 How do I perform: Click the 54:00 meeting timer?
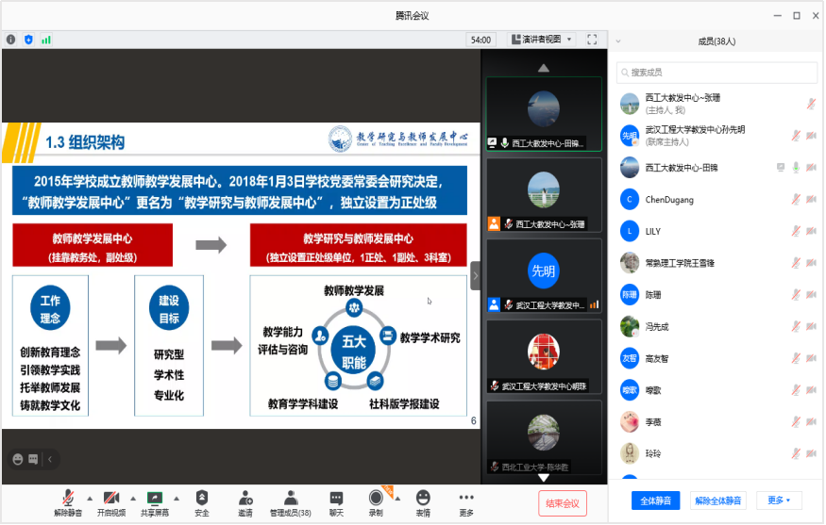[480, 40]
